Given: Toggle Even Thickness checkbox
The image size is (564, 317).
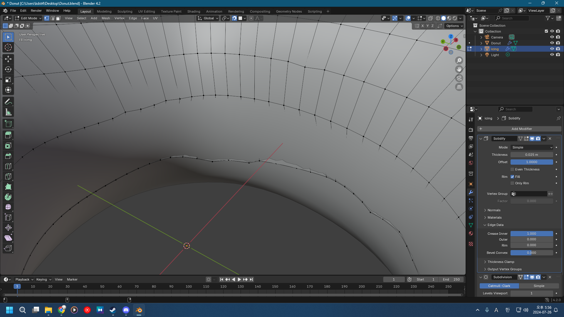Looking at the screenshot, I should click(512, 169).
